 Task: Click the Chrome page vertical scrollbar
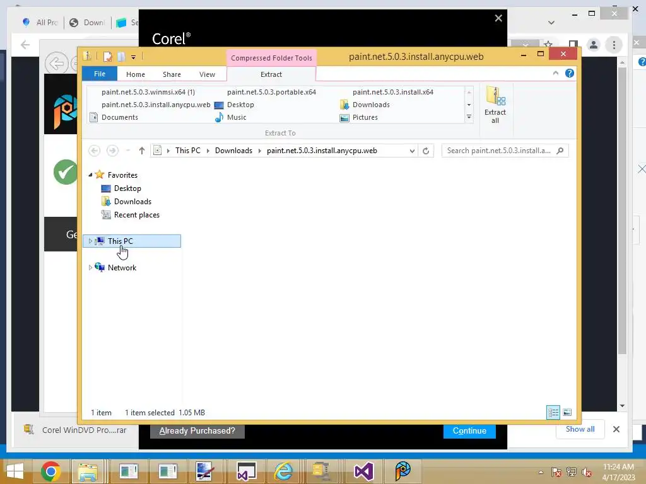(x=622, y=210)
